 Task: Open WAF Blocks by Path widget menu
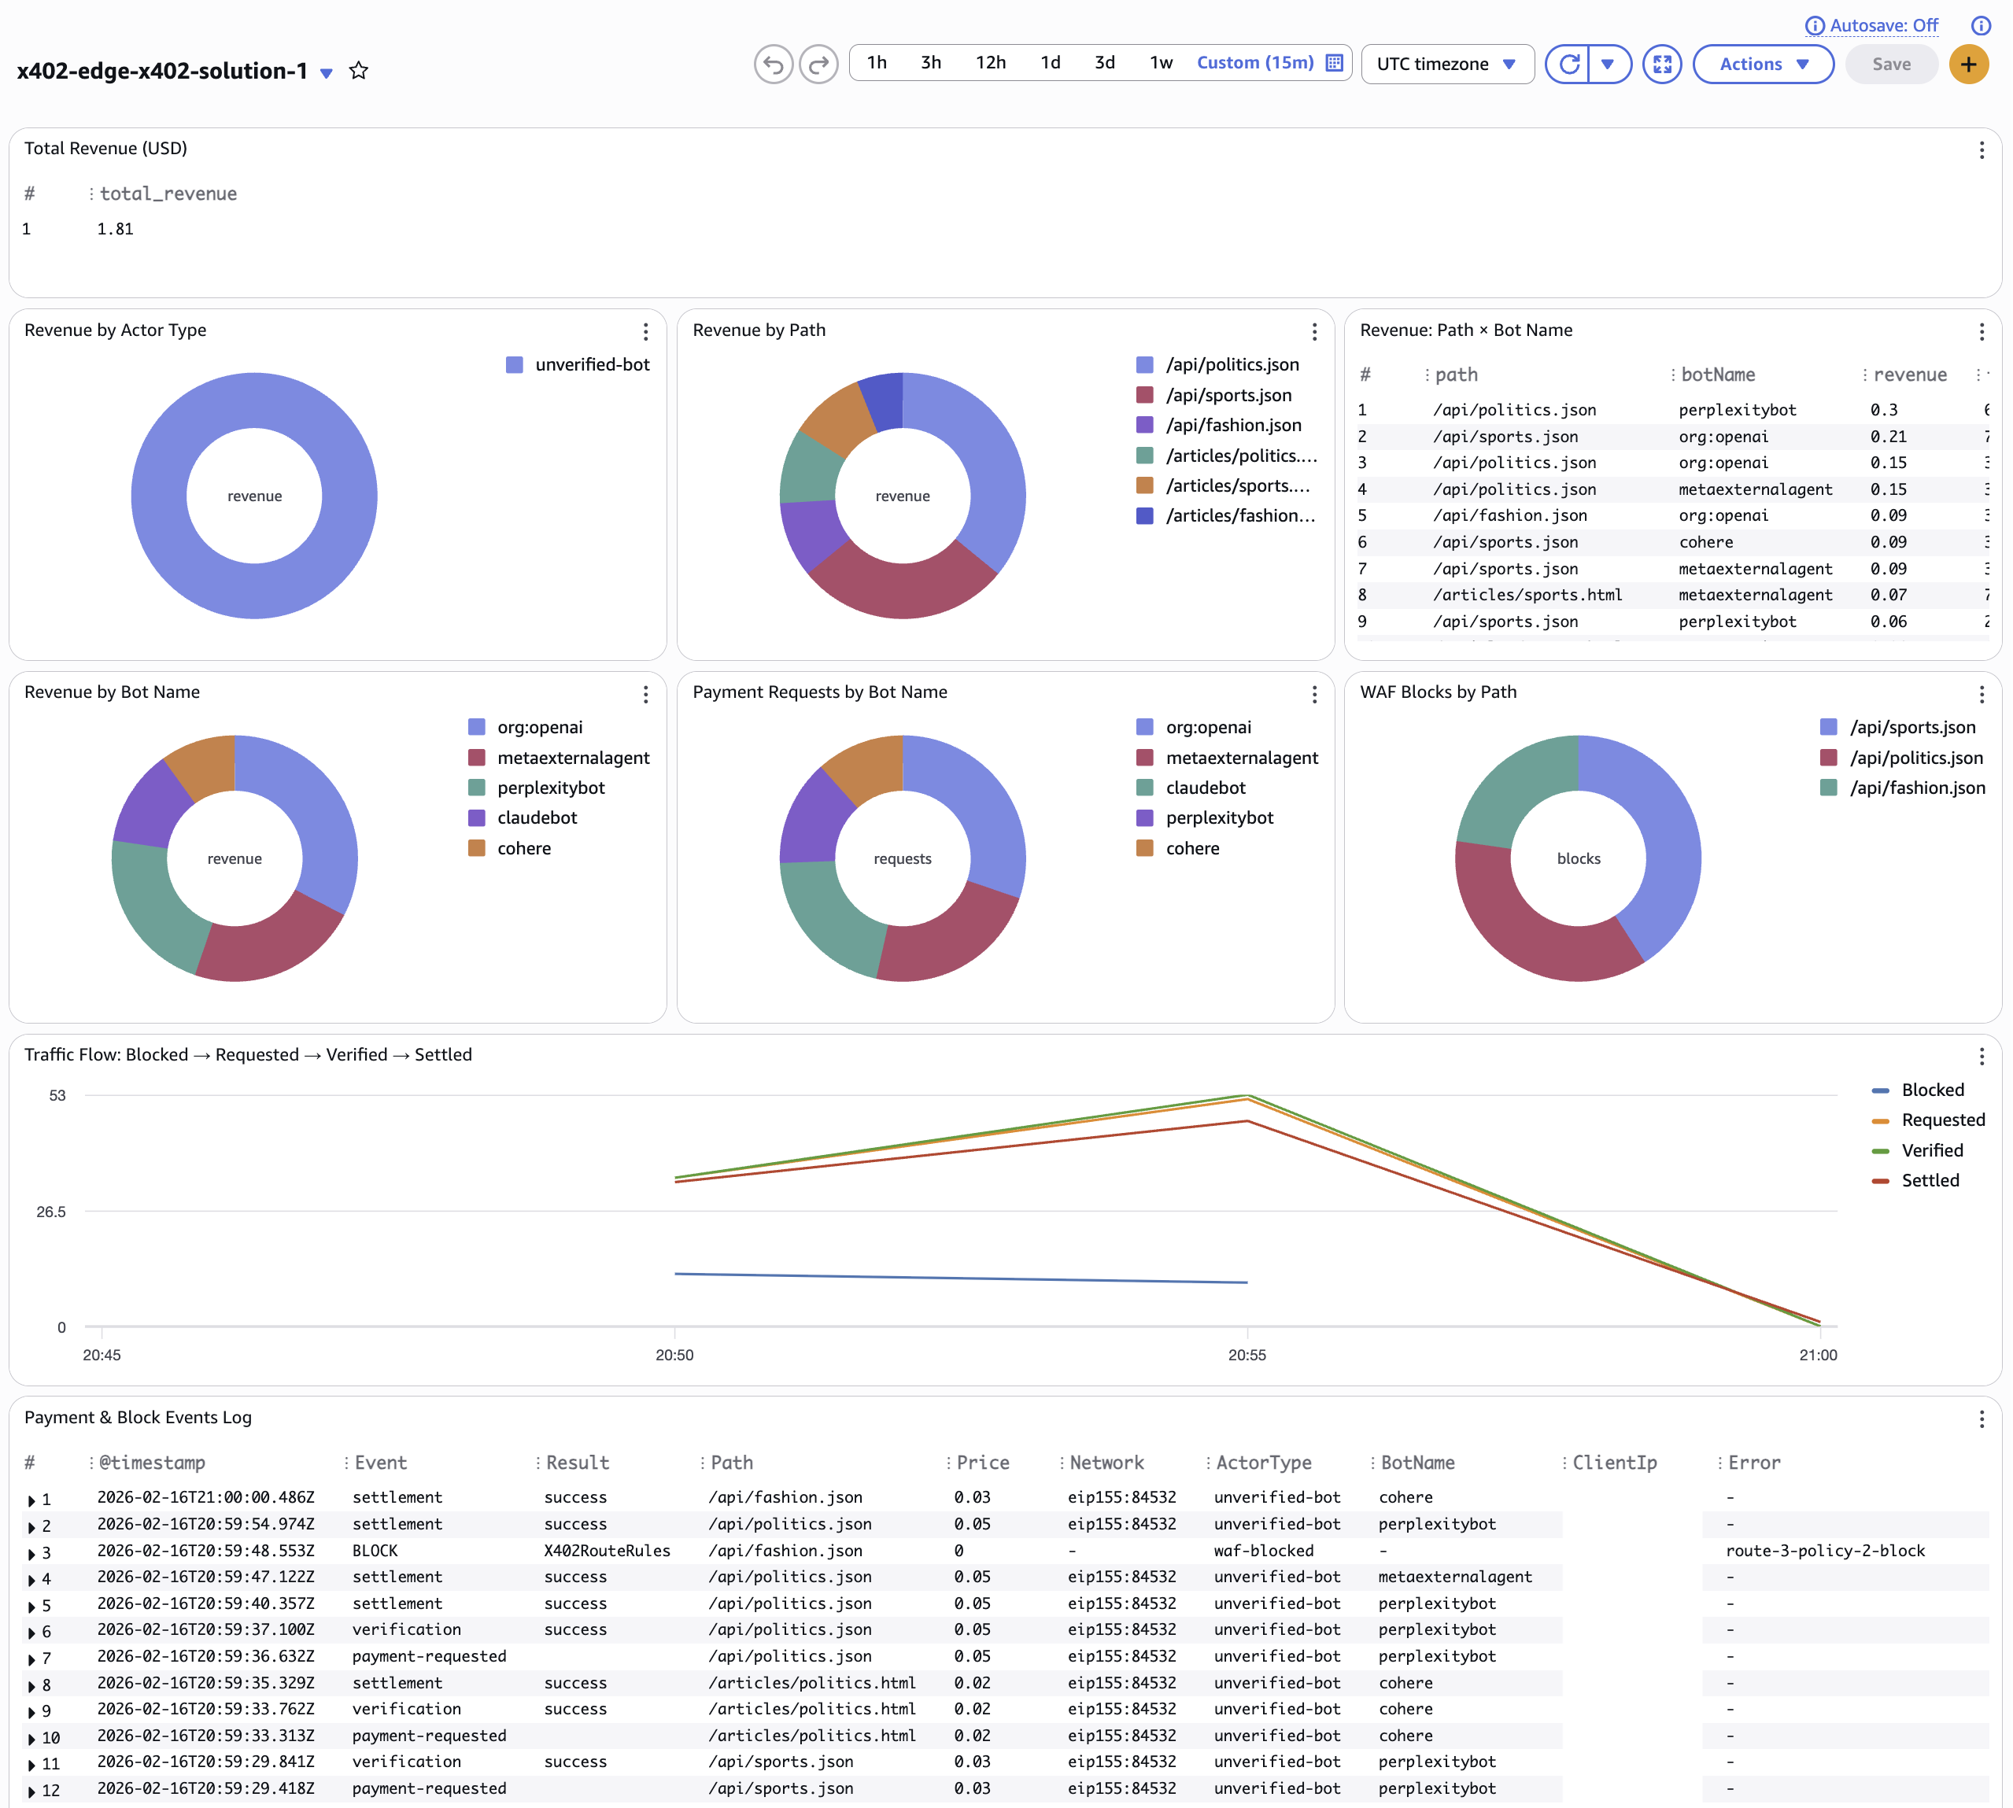pyautogui.click(x=1982, y=695)
